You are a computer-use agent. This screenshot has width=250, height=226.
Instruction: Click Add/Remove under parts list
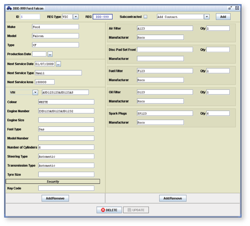173,198
